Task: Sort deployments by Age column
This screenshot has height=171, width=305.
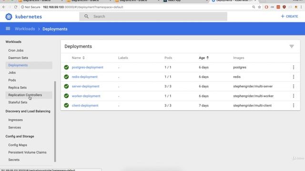Action: tap(203, 58)
